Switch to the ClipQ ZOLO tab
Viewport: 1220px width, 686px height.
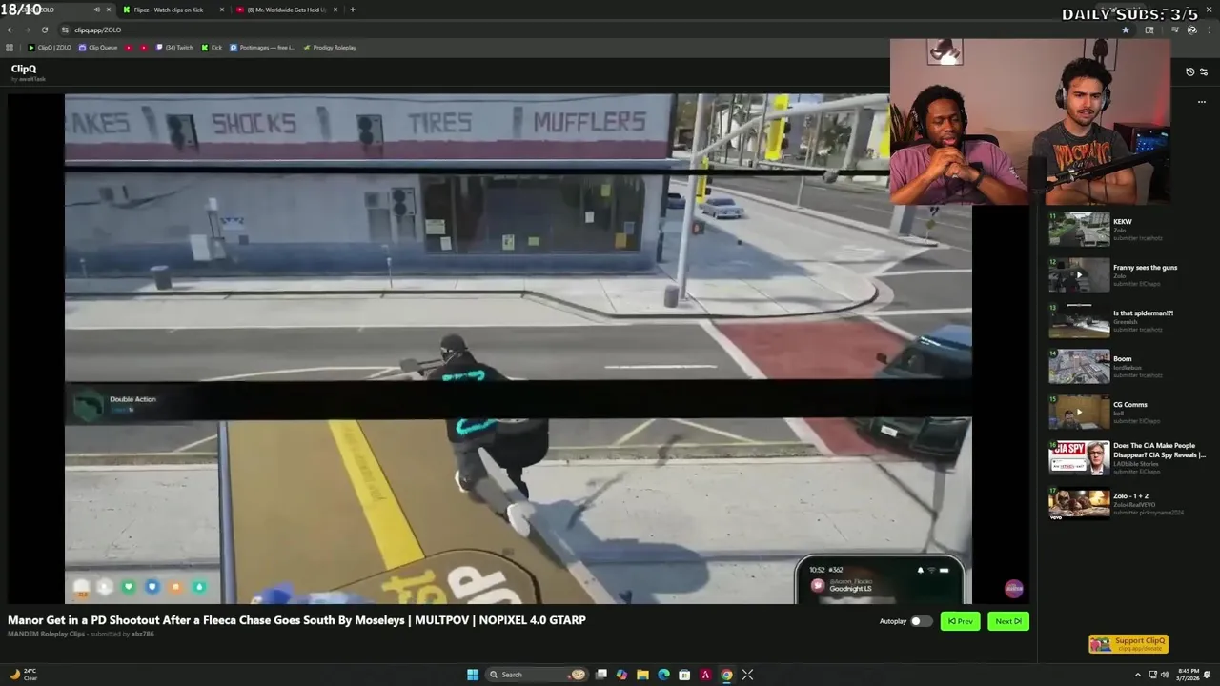point(57,10)
